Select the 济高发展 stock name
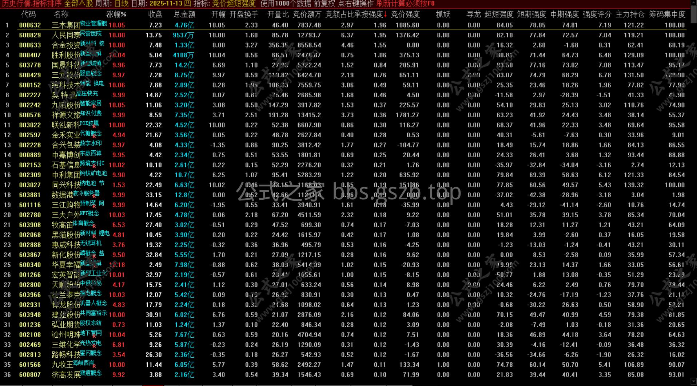 point(66,375)
